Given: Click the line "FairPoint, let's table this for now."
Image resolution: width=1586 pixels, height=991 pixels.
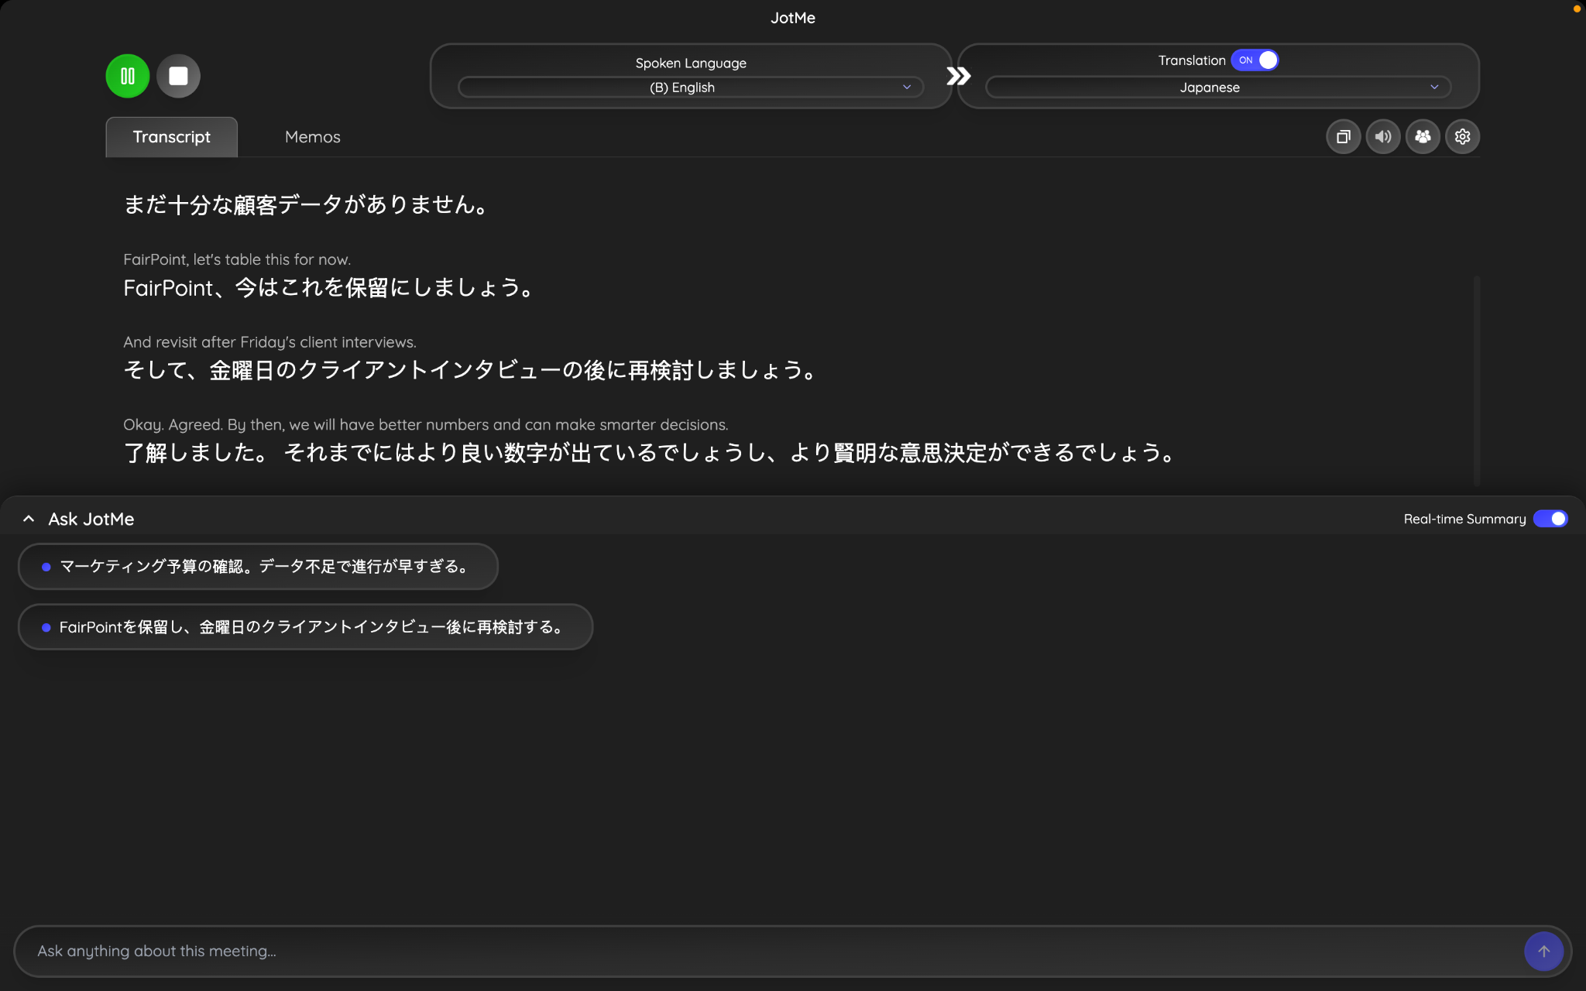Looking at the screenshot, I should 237,259.
